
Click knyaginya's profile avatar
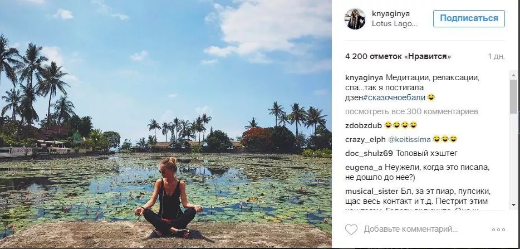click(355, 19)
